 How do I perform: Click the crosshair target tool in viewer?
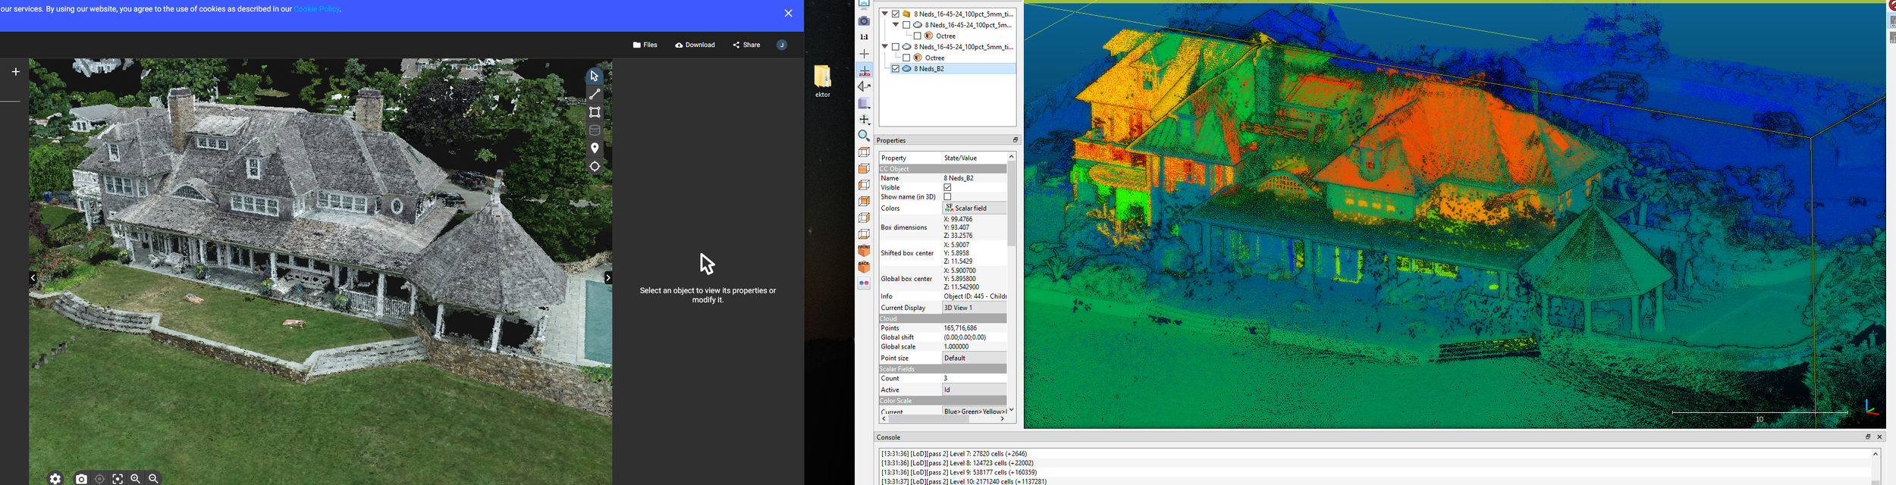(595, 167)
